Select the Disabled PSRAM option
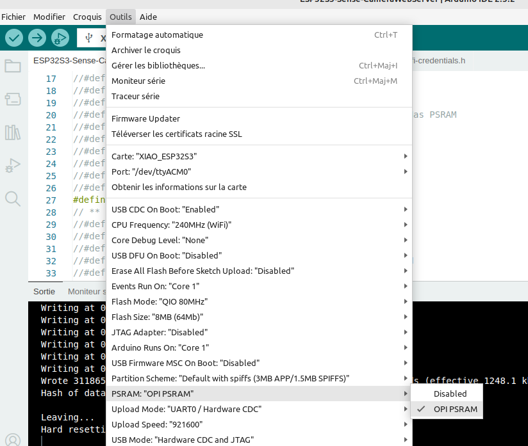The image size is (528, 446). (447, 394)
